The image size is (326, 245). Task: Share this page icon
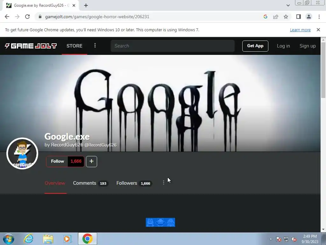[276, 17]
